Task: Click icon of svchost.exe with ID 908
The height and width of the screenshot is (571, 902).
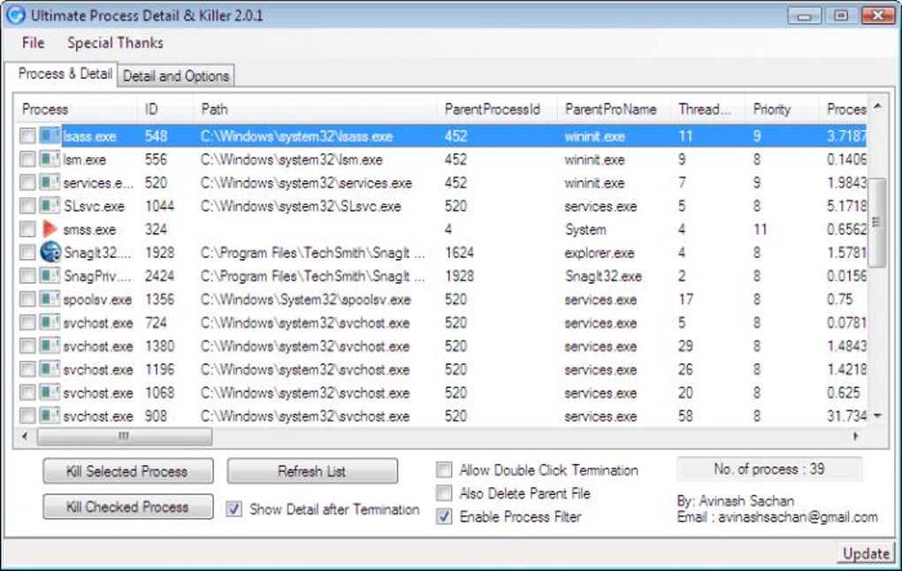Action: [50, 415]
